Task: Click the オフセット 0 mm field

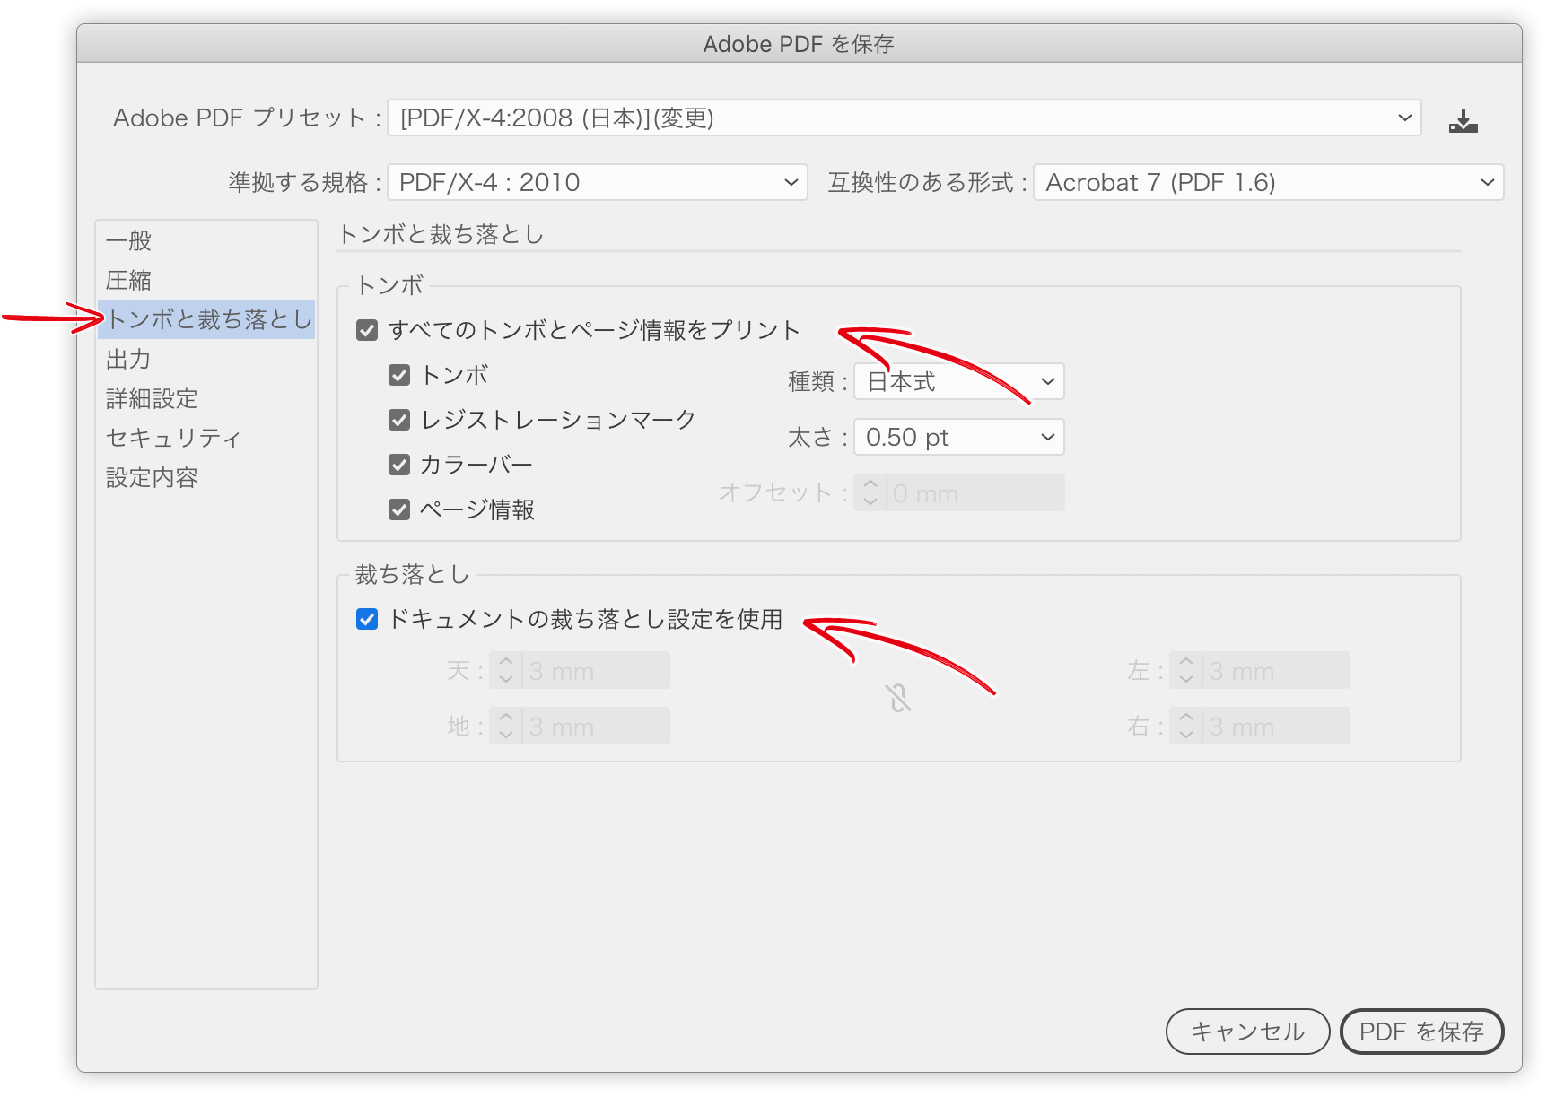Action: 975,492
